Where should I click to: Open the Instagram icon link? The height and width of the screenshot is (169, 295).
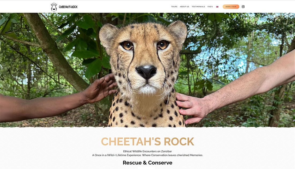point(243,7)
